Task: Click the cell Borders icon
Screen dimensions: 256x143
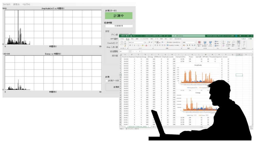Action: [x=138, y=45]
